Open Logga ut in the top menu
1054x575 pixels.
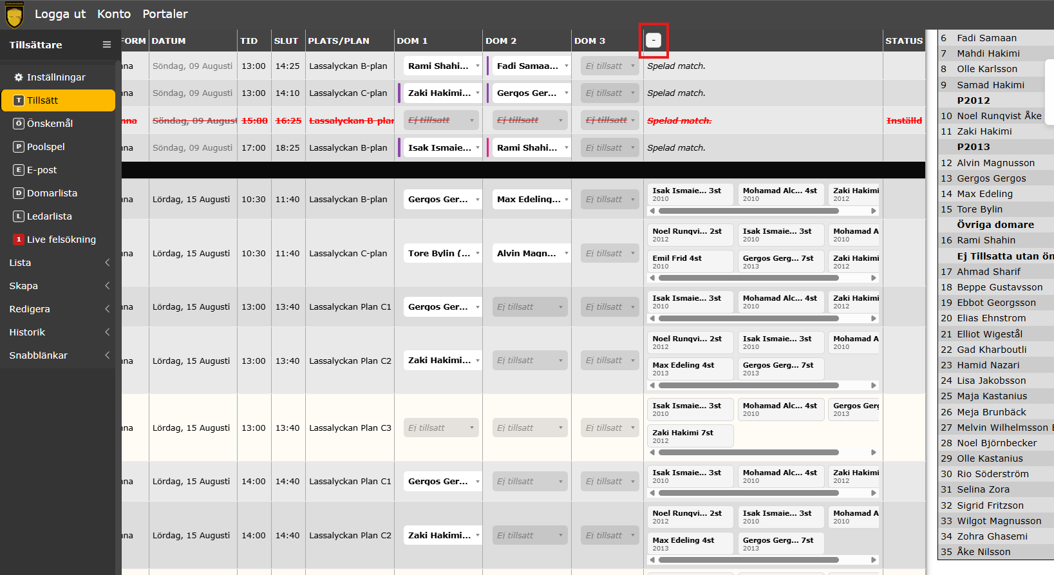[x=60, y=14]
